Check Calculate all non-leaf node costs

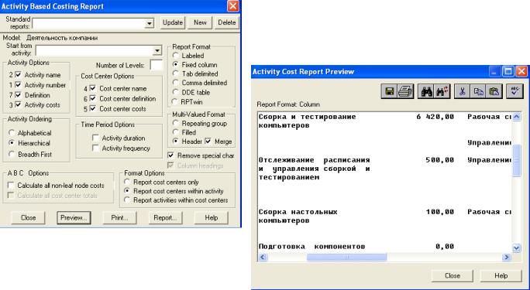pos(11,185)
